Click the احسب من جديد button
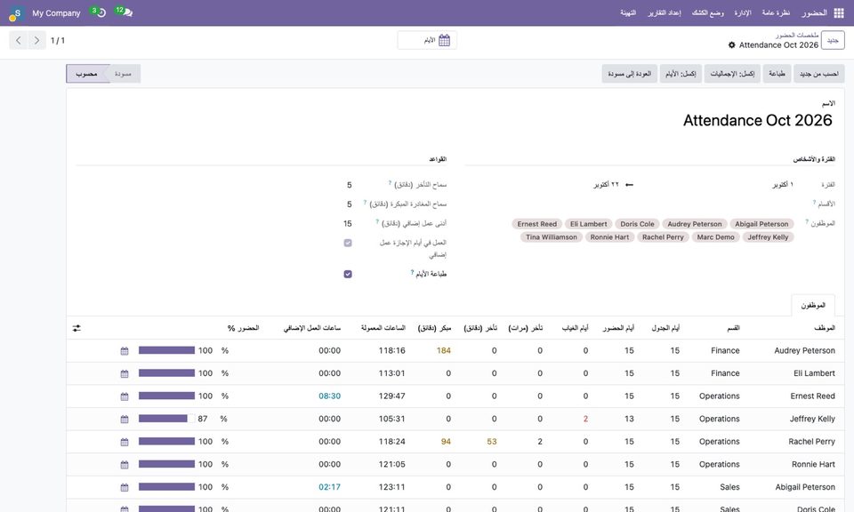Viewport: 854px width, 512px height. pyautogui.click(x=819, y=74)
